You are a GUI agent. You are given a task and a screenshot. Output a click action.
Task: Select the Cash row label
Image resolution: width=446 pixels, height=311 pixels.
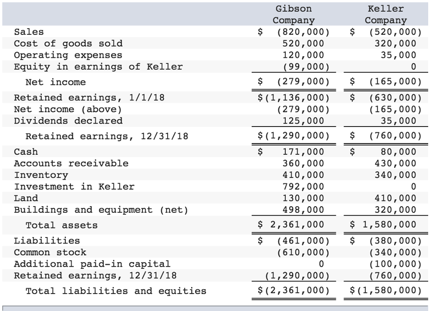26,152
